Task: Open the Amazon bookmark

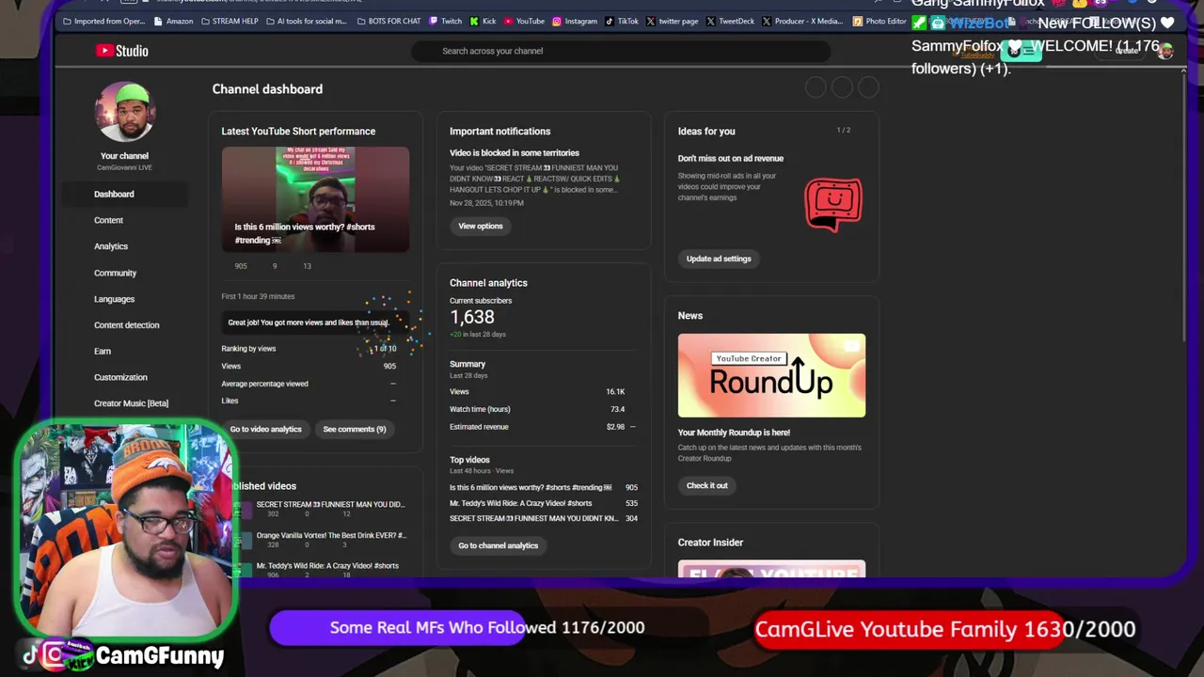Action: (173, 21)
